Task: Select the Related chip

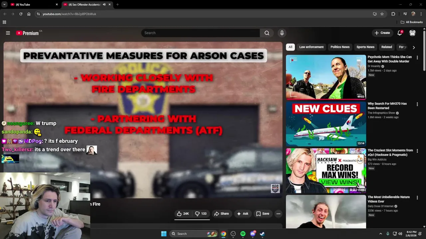Action: point(386,47)
